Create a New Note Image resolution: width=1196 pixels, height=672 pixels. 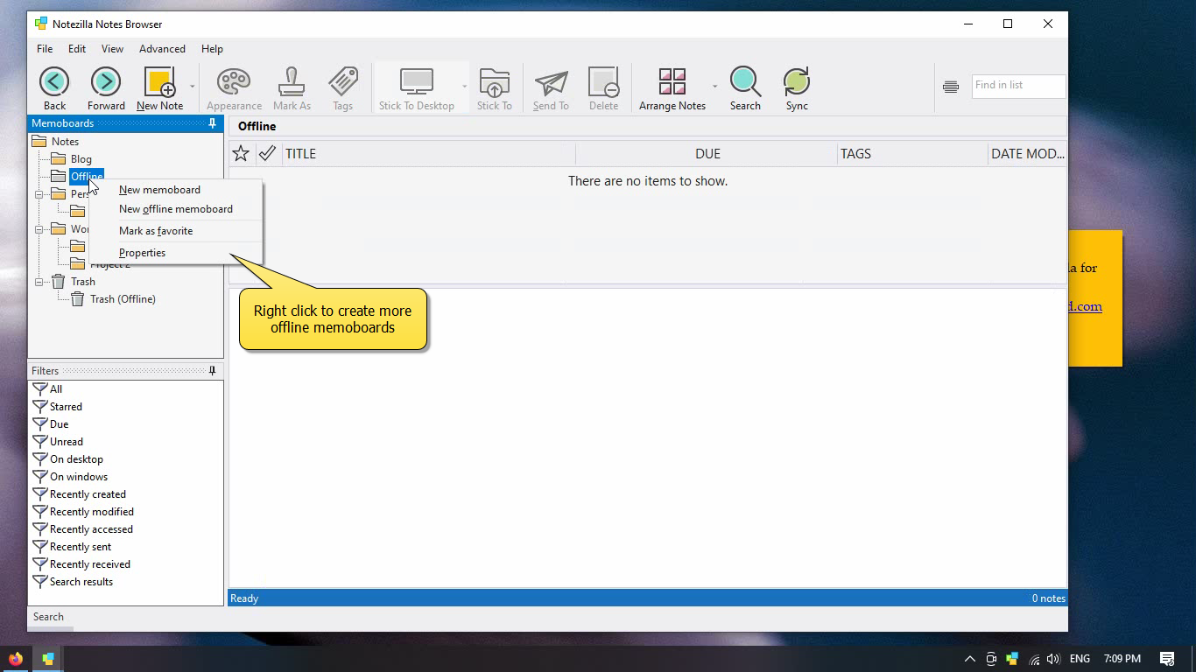pyautogui.click(x=160, y=89)
